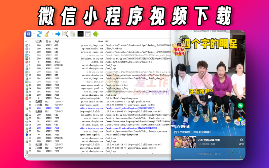This screenshot has height=168, width=269.
Task: Select row 6 URL ending releases/tag/3.0.2
Action: (x=129, y=62)
